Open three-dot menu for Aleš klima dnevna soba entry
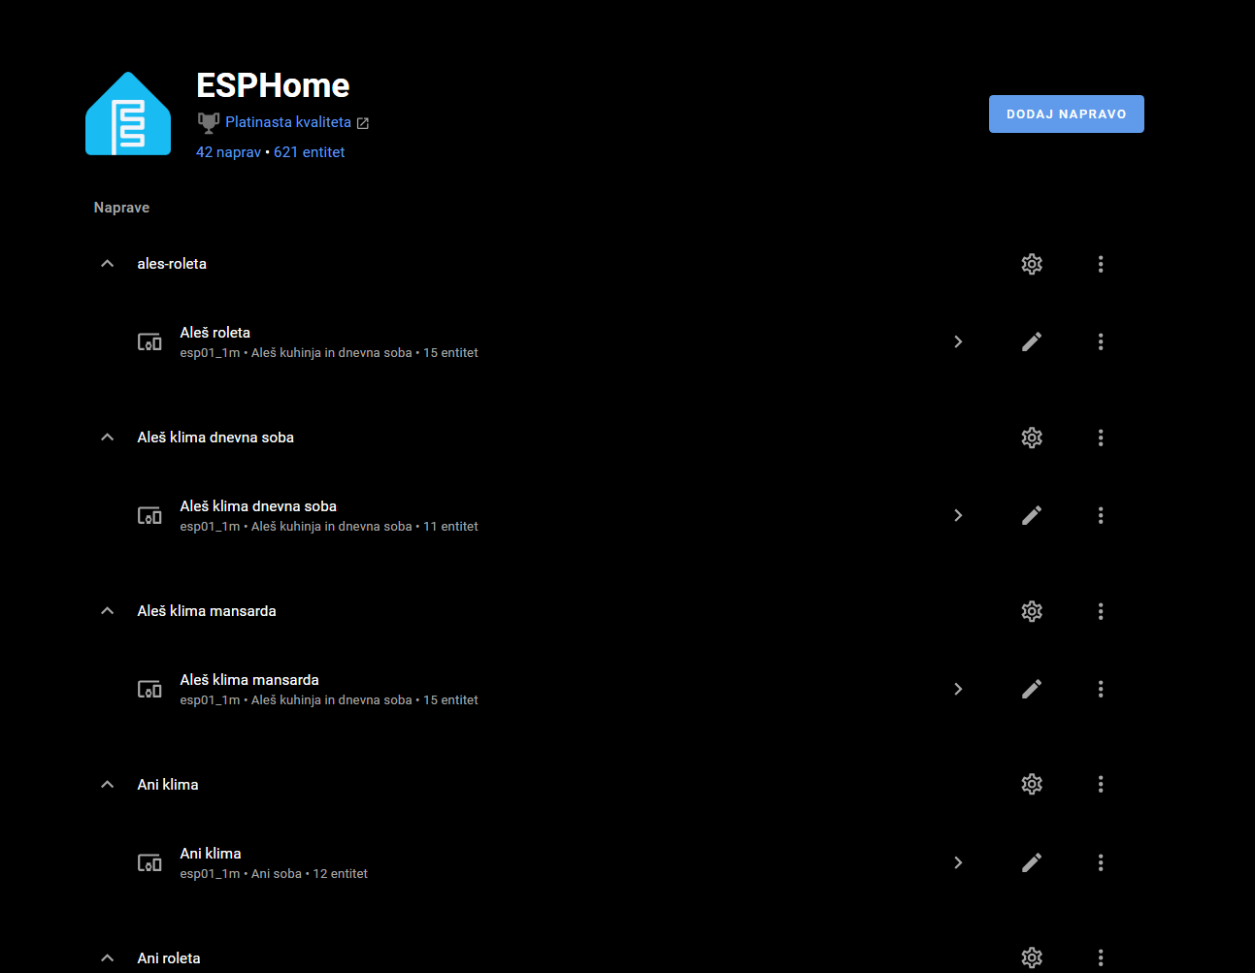This screenshot has width=1255, height=973. click(1101, 438)
